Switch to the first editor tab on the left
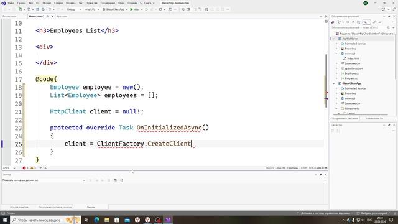 point(9,16)
